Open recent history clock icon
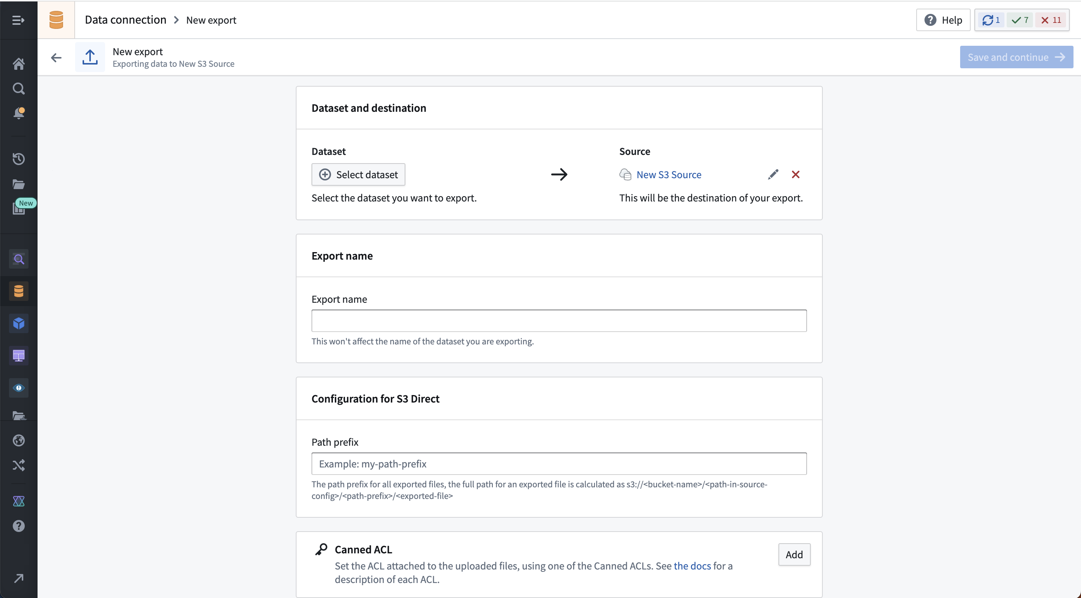The width and height of the screenshot is (1081, 598). pos(18,159)
